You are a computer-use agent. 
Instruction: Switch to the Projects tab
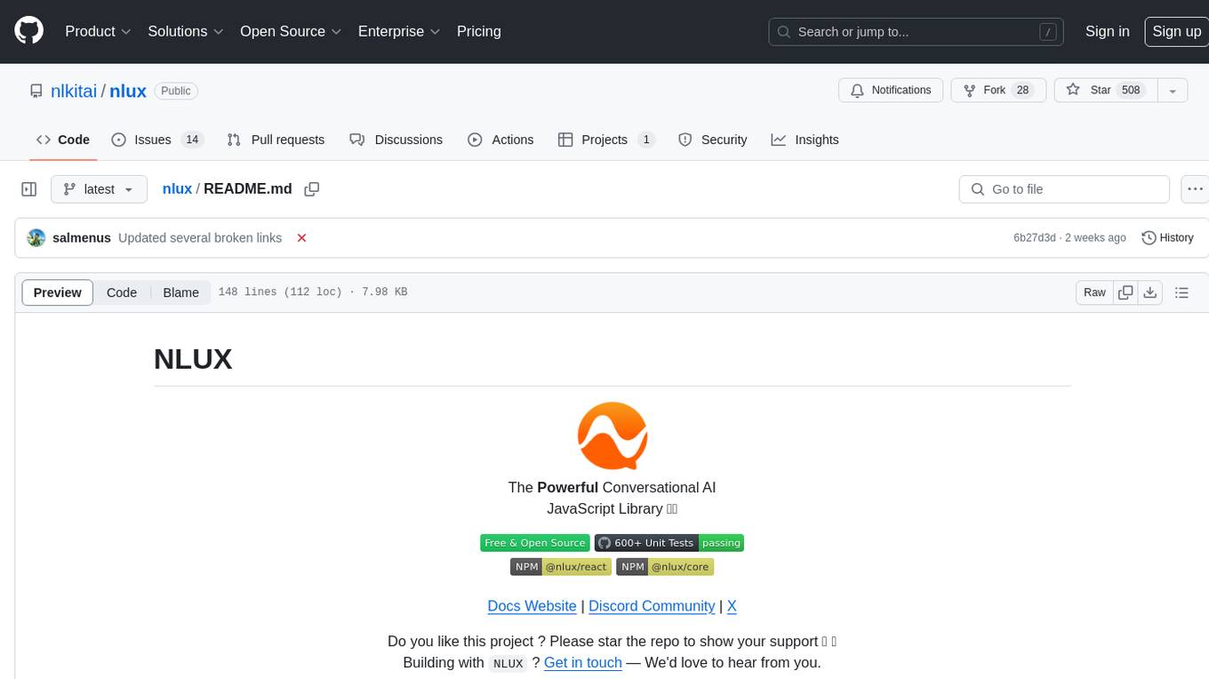(606, 140)
